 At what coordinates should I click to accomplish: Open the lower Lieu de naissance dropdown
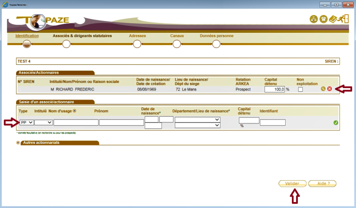click(197, 125)
